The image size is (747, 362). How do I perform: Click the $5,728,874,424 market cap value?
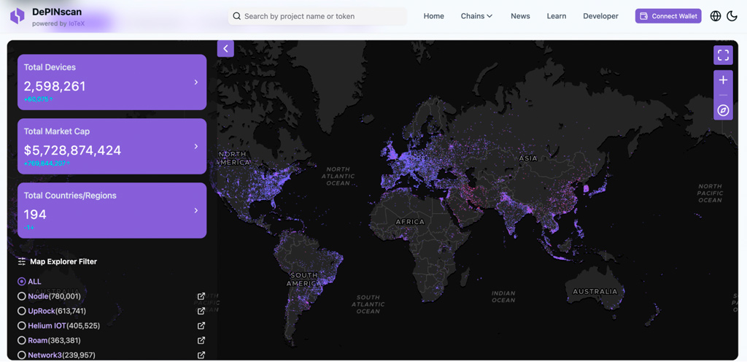(72, 150)
